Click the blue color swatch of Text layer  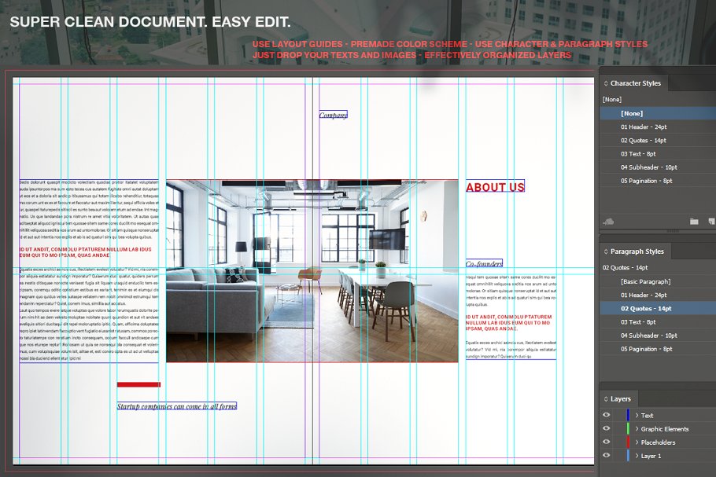pos(627,416)
